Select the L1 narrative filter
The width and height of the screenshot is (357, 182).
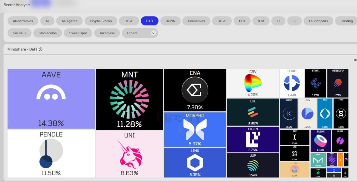tap(278, 21)
